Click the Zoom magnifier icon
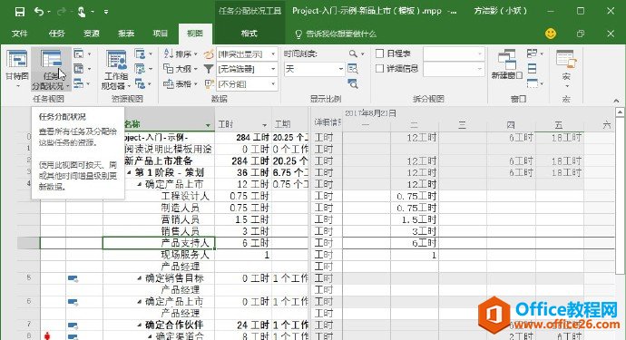The height and width of the screenshot is (340, 626). point(353,53)
